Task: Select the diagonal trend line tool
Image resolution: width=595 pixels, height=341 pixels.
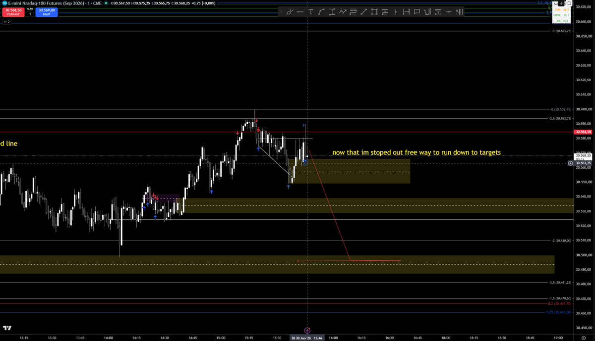Action: (363, 12)
